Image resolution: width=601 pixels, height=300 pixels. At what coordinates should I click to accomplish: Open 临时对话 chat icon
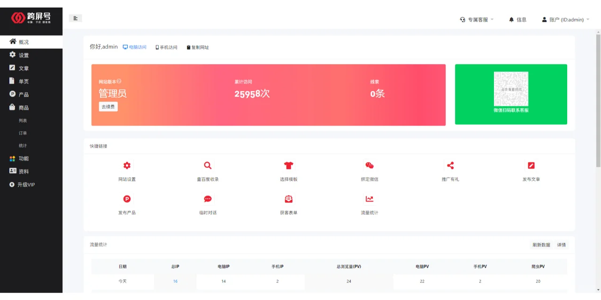(208, 199)
